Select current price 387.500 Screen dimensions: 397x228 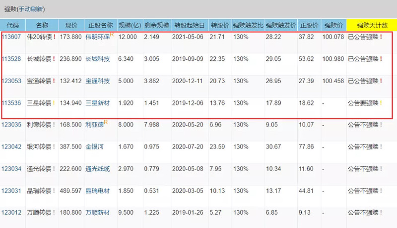pos(70,146)
